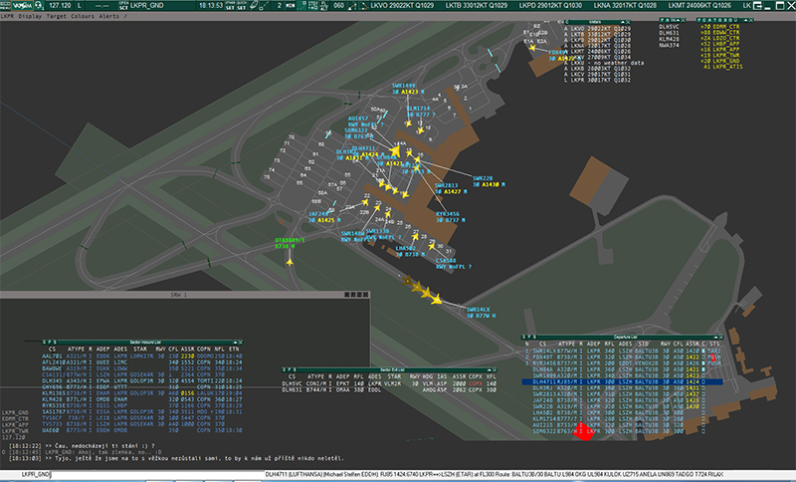Collapse the controller list with its arrow
The image size is (796, 482).
click(x=745, y=20)
